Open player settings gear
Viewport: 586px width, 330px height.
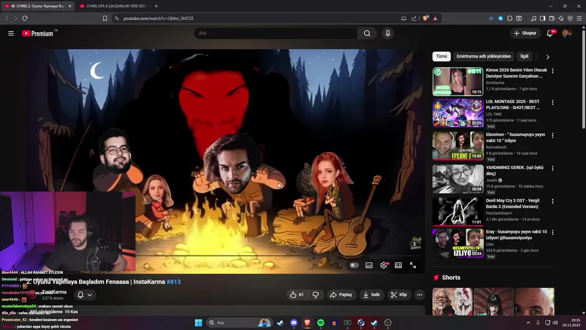click(x=384, y=265)
